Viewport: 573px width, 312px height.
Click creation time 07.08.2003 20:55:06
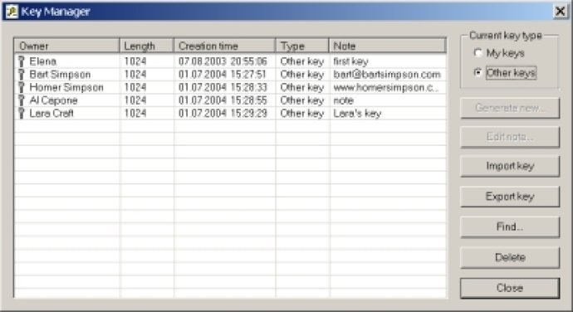pyautogui.click(x=223, y=61)
